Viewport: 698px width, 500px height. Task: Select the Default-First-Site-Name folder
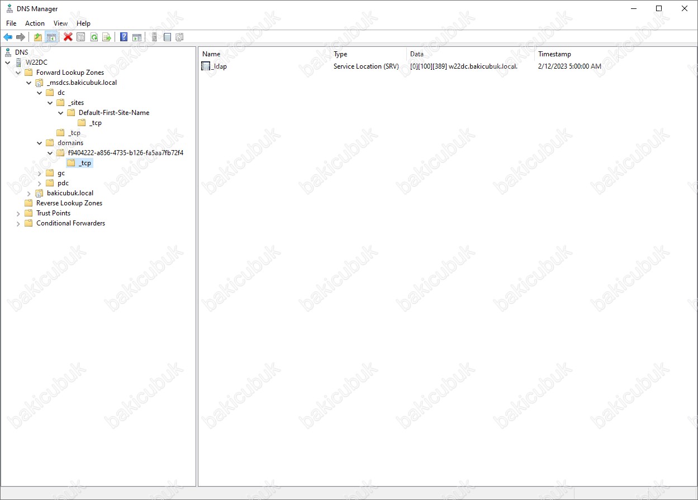113,113
